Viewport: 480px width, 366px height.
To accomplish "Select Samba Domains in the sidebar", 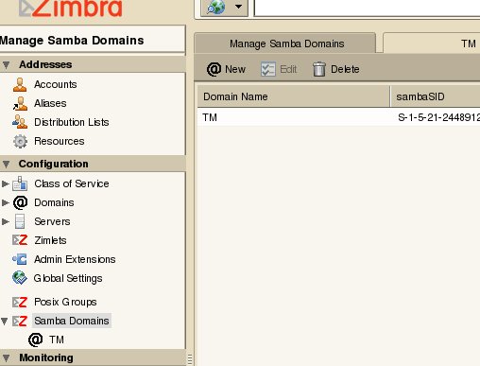I will tap(72, 321).
